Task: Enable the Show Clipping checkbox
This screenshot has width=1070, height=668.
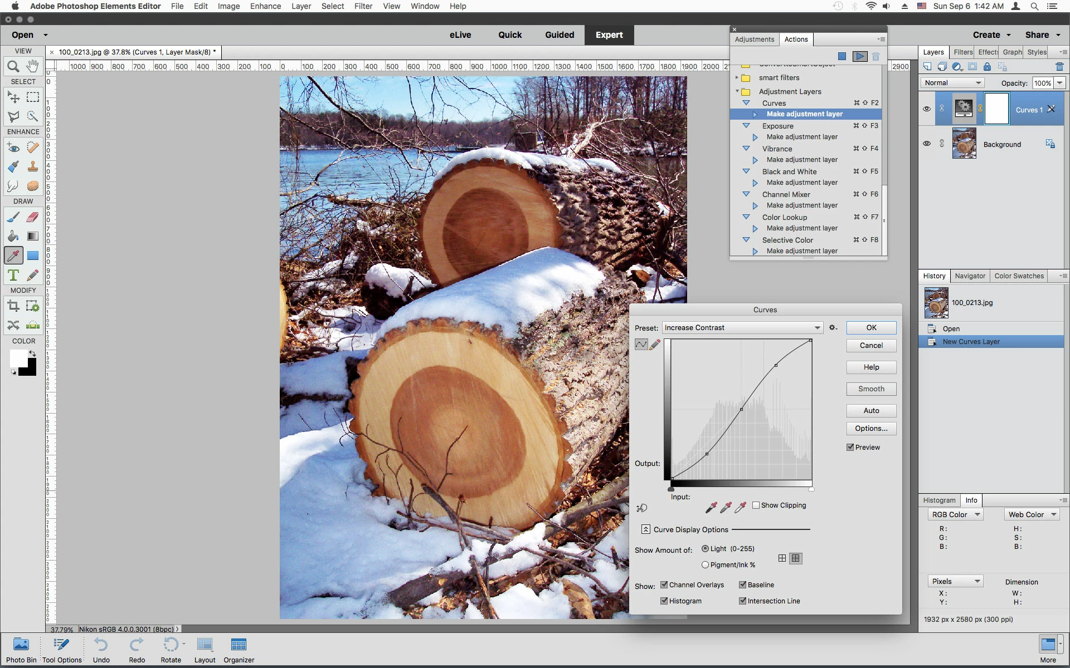Action: coord(756,505)
